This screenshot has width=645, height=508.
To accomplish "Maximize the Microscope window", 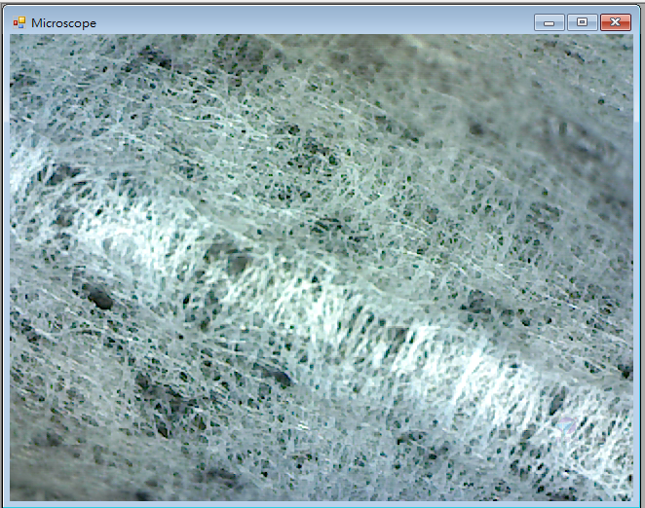I will pos(583,22).
